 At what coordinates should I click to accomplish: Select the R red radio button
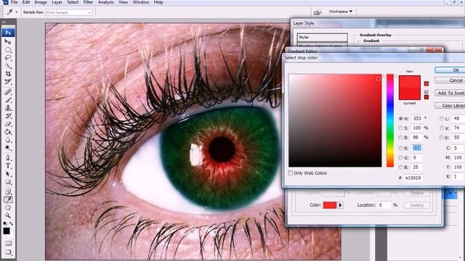(400, 148)
